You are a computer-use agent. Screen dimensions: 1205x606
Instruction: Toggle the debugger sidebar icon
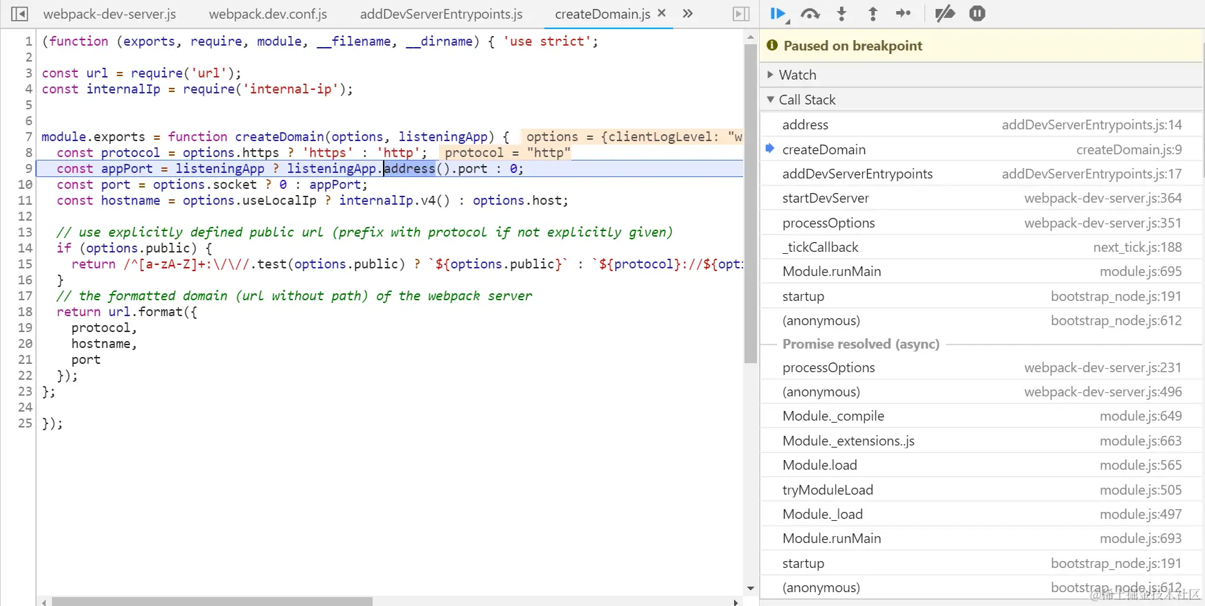click(x=741, y=14)
